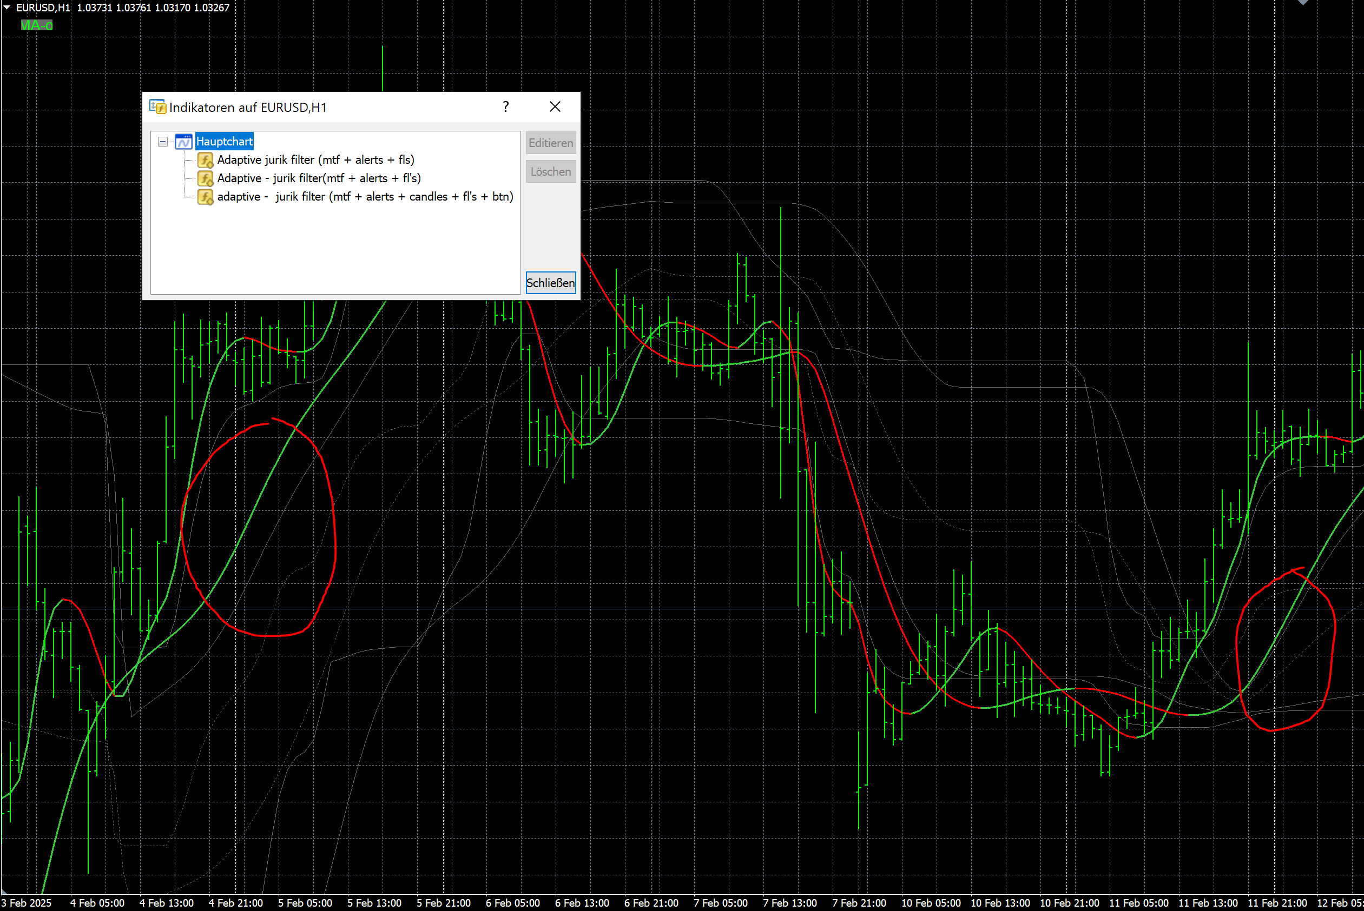Click the chart shift triangle marker at top
This screenshot has width=1364, height=911.
(1302, 2)
